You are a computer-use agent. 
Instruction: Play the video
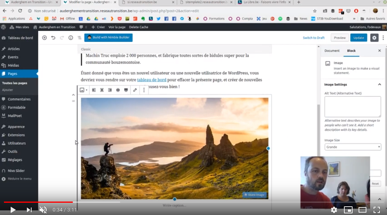[x=13, y=210]
